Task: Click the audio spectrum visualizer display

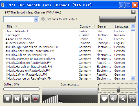Action: click(70, 95)
